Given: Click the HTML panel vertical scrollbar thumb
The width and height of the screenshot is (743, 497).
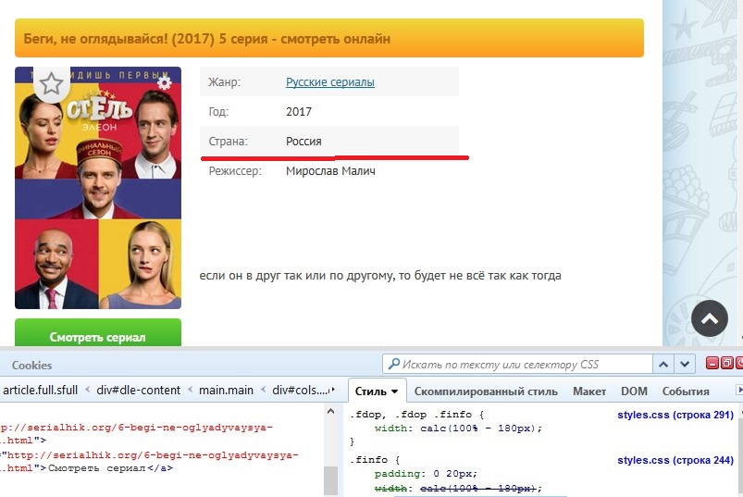Looking at the screenshot, I should (x=330, y=480).
